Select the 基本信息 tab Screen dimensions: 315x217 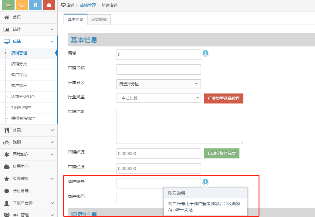point(75,19)
